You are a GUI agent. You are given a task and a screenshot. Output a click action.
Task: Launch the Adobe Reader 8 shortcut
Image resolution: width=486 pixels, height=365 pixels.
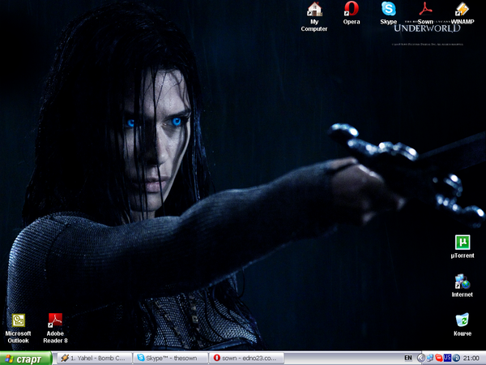(x=55, y=328)
